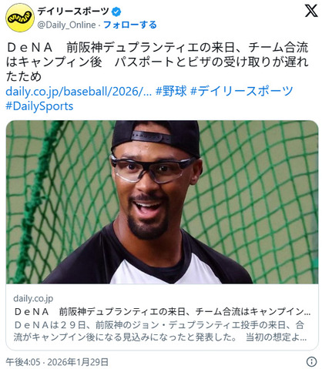The width and height of the screenshot is (322, 369).
Task: Select the #DailySports hashtag
Action: [39, 106]
